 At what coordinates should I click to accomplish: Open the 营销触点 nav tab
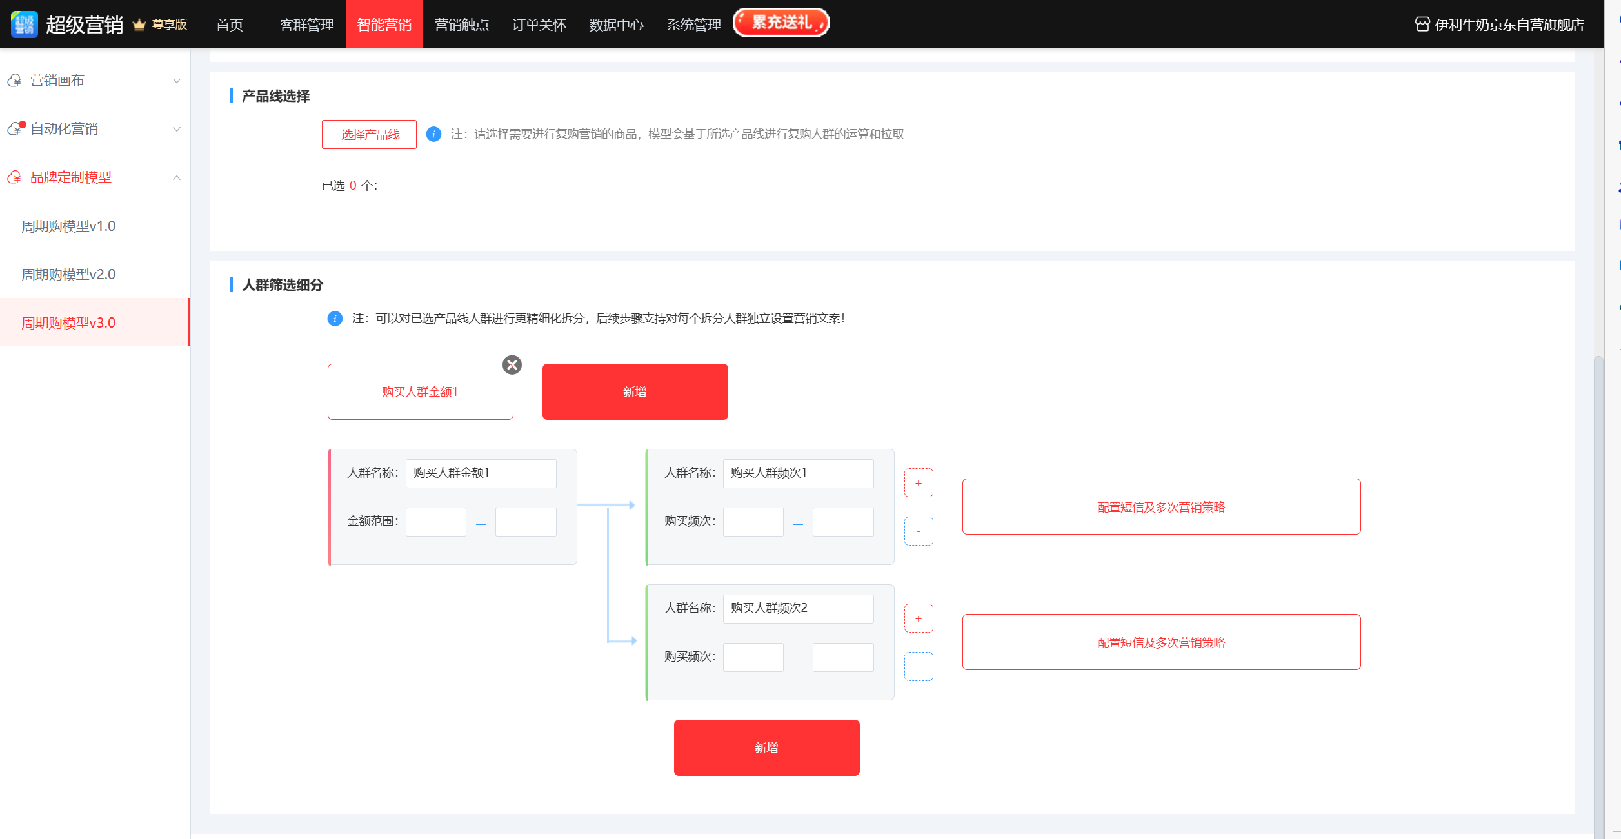pyautogui.click(x=462, y=25)
